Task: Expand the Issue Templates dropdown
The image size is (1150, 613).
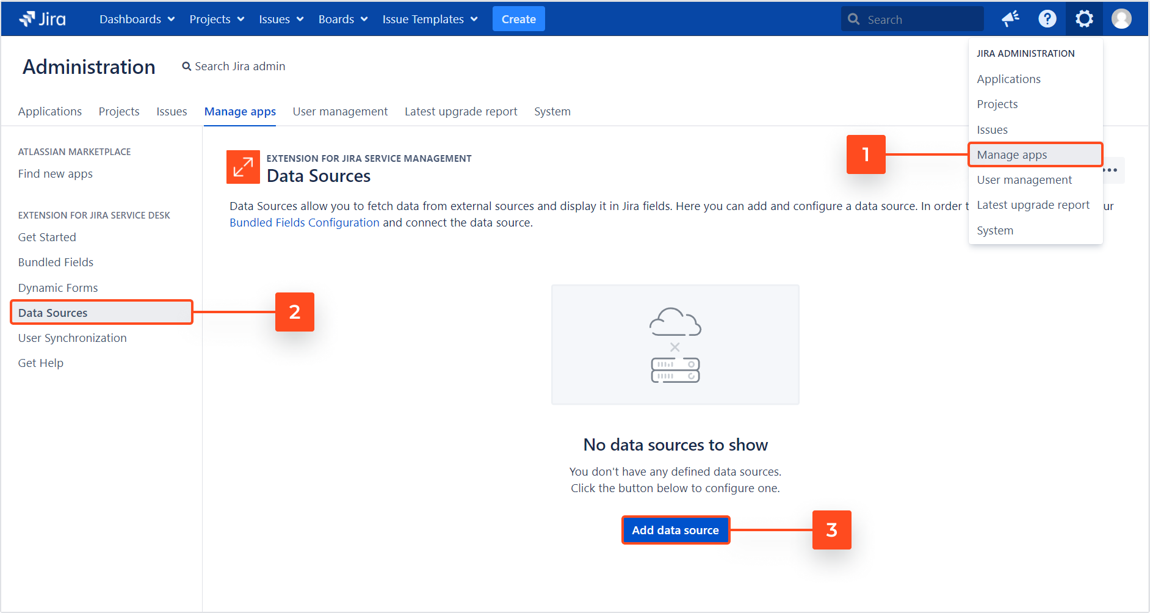Action: click(x=430, y=20)
